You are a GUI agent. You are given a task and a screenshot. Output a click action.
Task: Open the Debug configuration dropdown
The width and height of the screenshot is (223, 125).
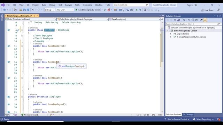[x=49, y=10]
